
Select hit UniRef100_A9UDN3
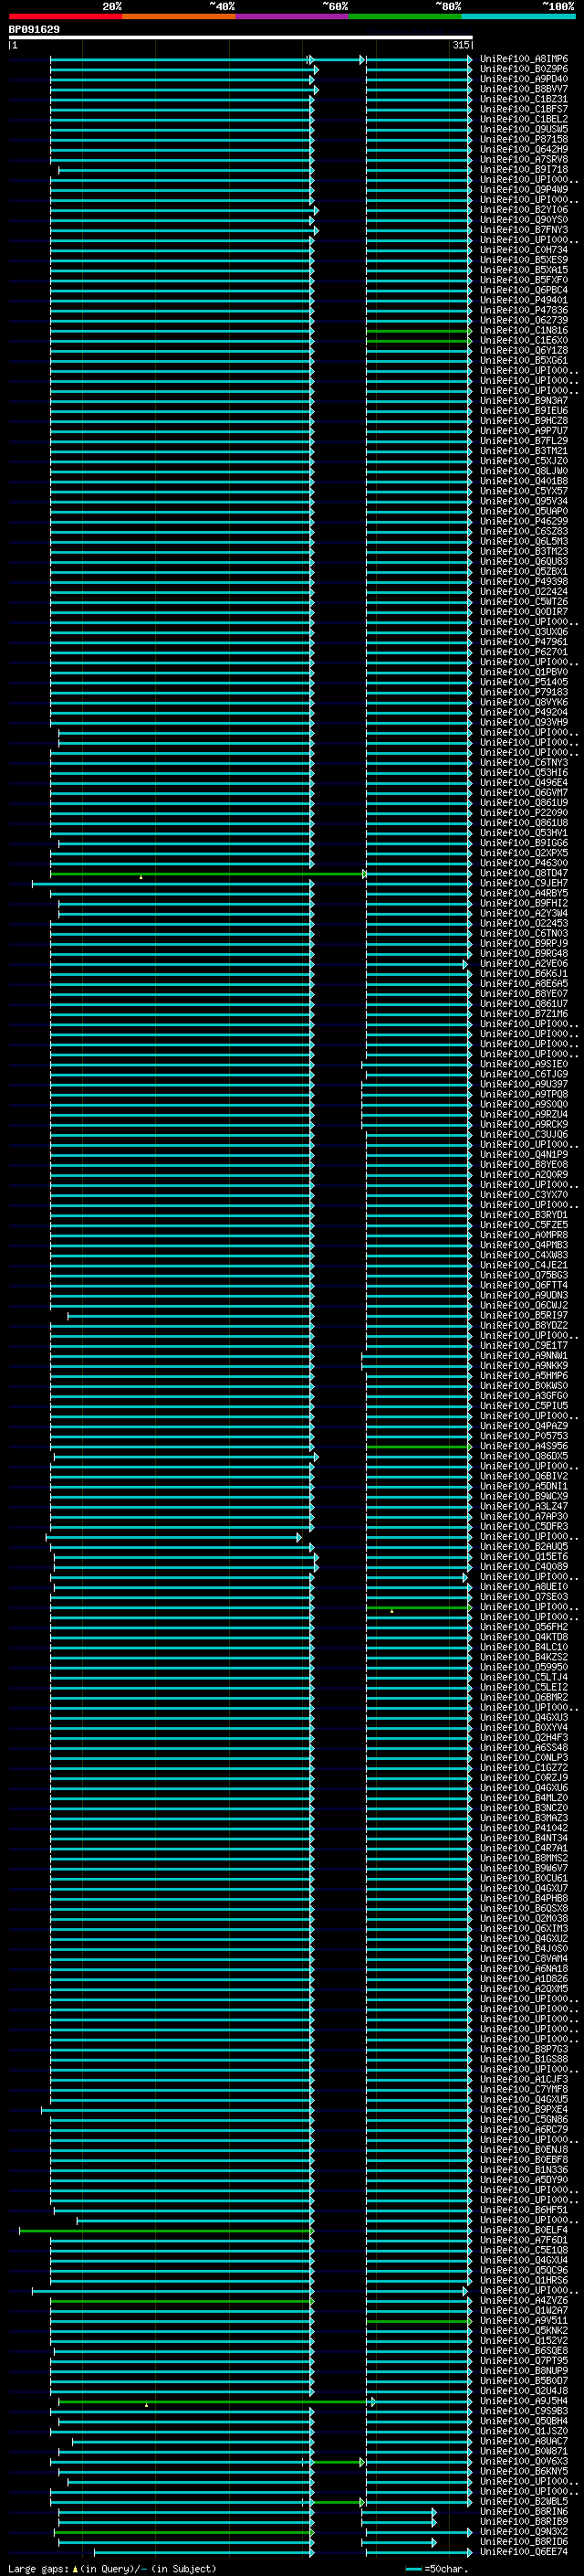(x=523, y=1296)
